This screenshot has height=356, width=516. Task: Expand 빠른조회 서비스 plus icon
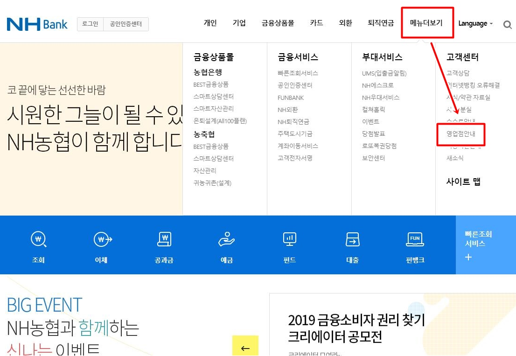tap(468, 257)
